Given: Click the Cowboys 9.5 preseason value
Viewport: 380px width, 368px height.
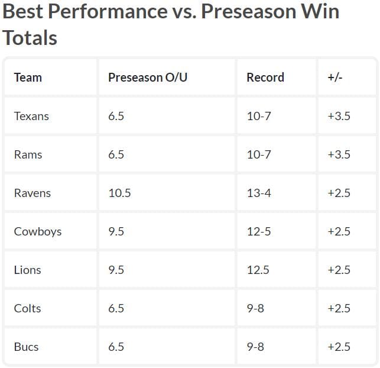Looking at the screenshot, I should point(116,231).
